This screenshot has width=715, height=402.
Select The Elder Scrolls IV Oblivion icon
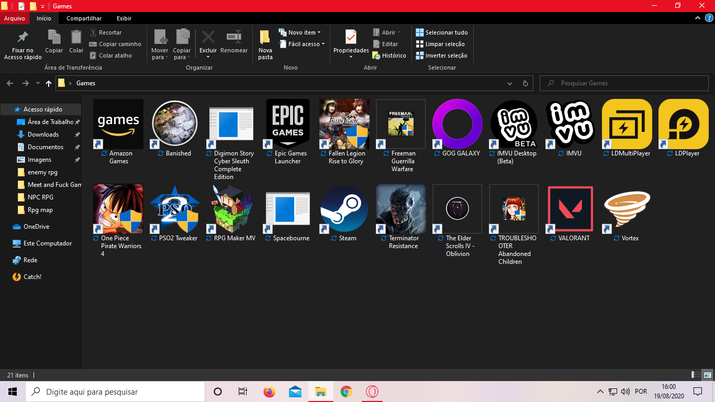pyautogui.click(x=457, y=209)
